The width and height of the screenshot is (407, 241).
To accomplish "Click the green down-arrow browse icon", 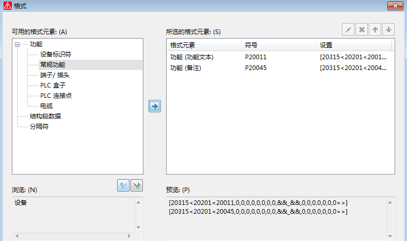I will (137, 186).
